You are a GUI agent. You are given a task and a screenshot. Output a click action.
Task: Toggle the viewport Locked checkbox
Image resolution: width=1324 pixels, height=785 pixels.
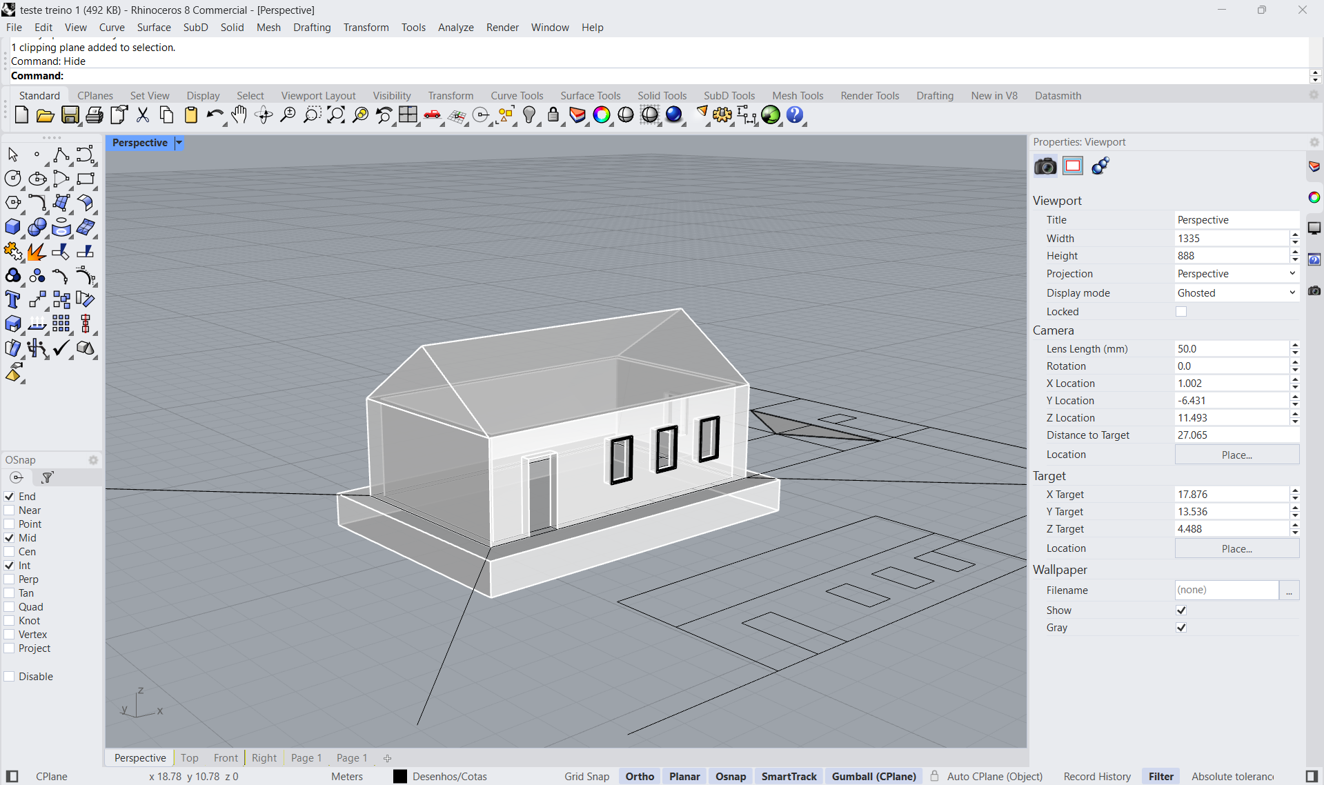point(1181,312)
